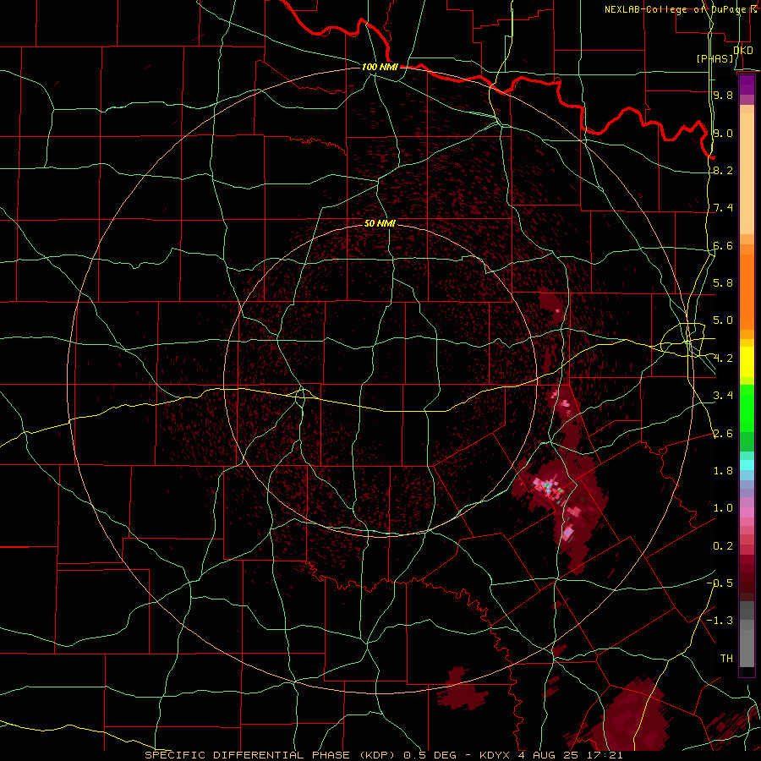This screenshot has width=761, height=761.
Task: Click the 6.6 value on the color scale
Action: tap(723, 245)
